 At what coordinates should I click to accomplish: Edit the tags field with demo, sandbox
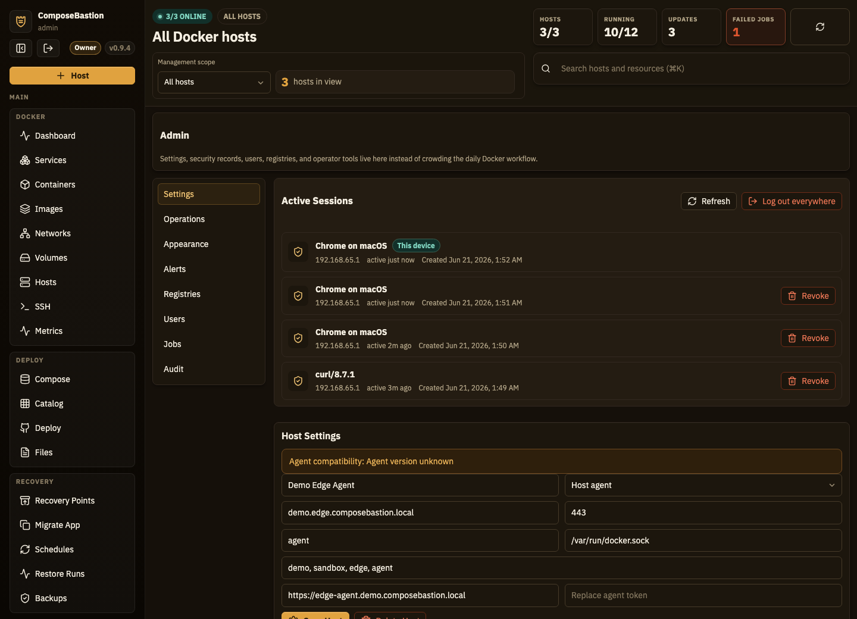click(x=562, y=568)
